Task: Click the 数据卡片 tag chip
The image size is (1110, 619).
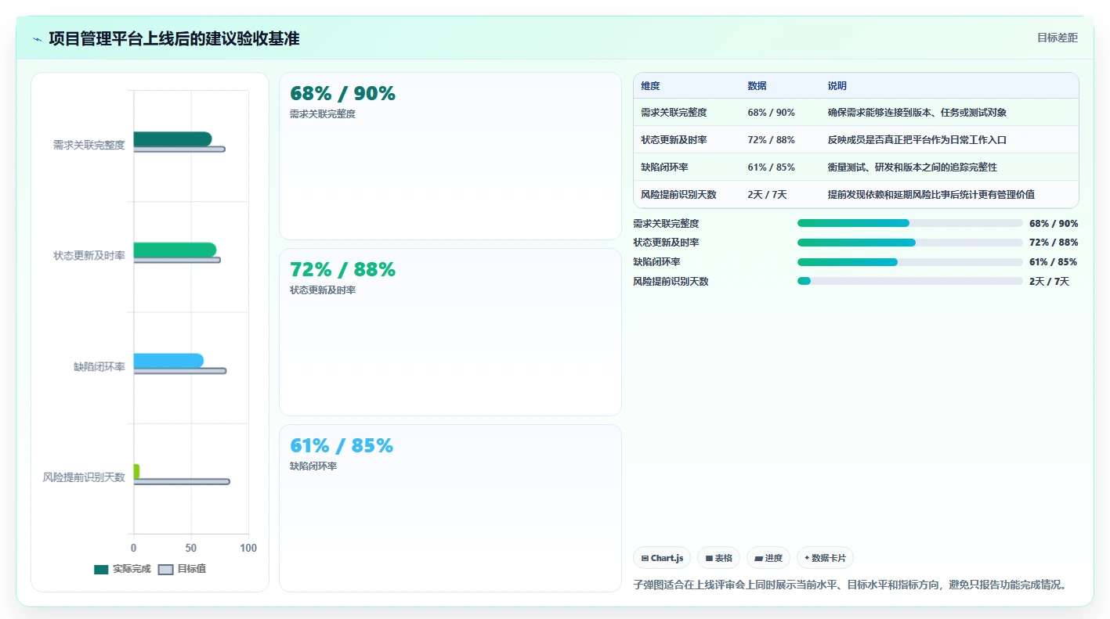Action: (x=825, y=558)
